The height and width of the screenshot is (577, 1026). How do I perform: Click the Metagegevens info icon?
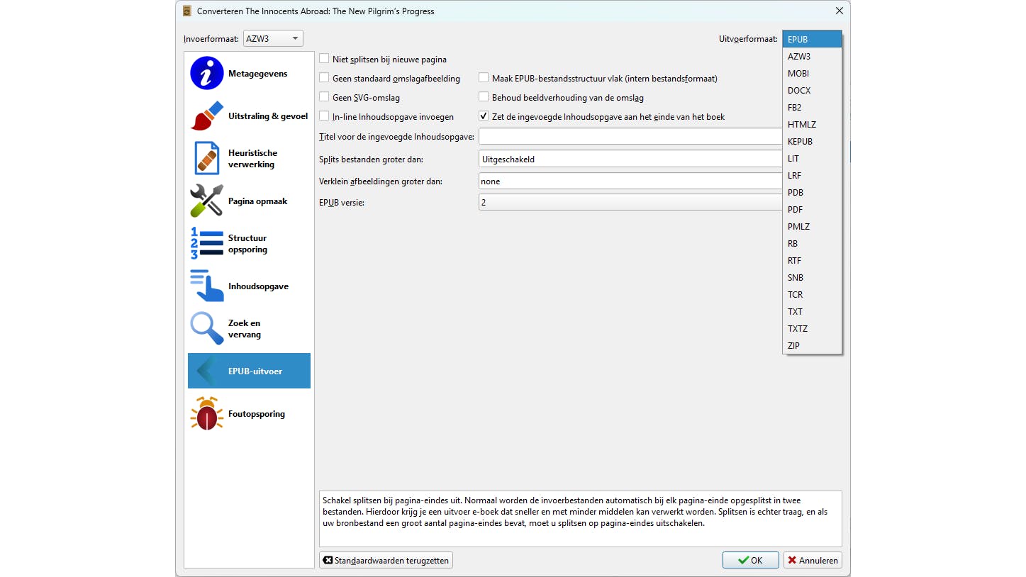click(x=207, y=74)
